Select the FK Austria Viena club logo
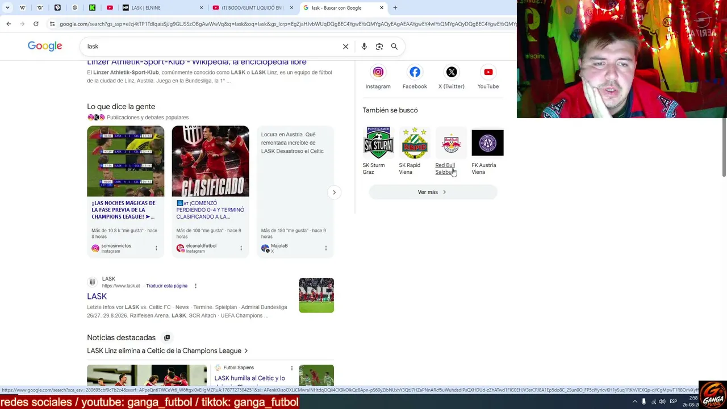Image resolution: width=727 pixels, height=409 pixels. (x=487, y=142)
